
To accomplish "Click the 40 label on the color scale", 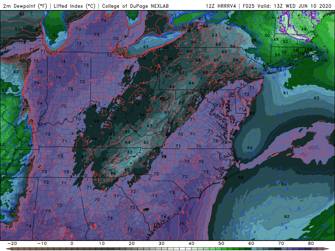I will pos(191,243).
